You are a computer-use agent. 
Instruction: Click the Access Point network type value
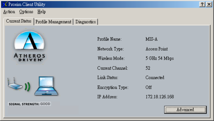click(x=157, y=49)
